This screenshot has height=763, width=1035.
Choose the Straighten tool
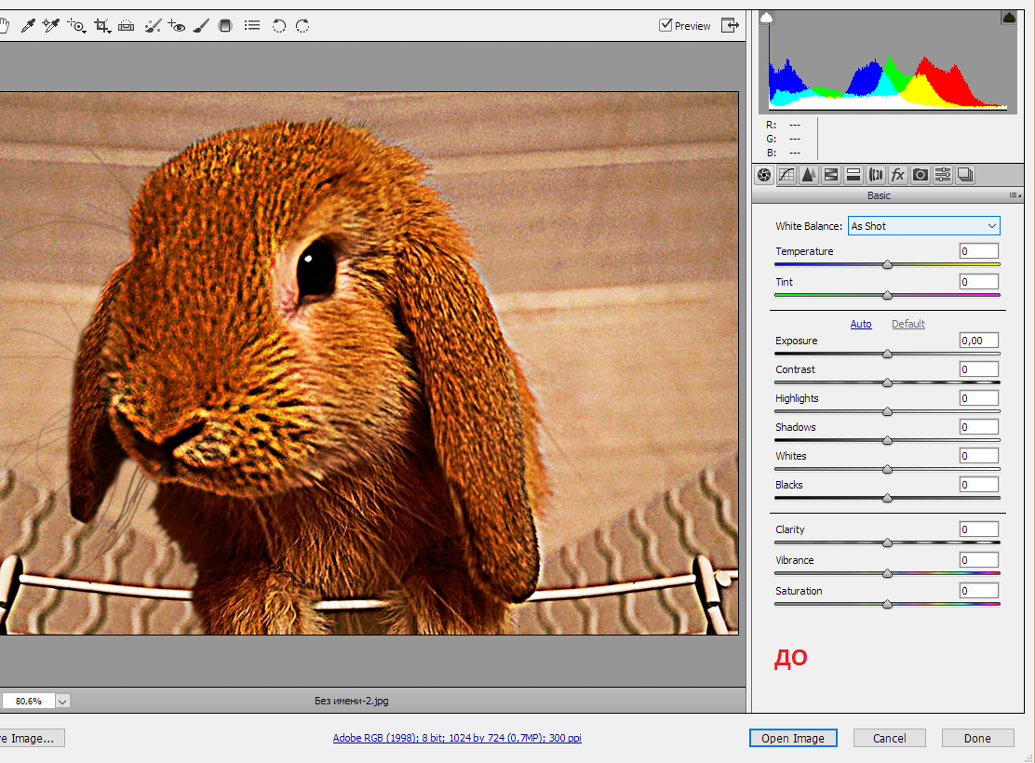tap(126, 26)
